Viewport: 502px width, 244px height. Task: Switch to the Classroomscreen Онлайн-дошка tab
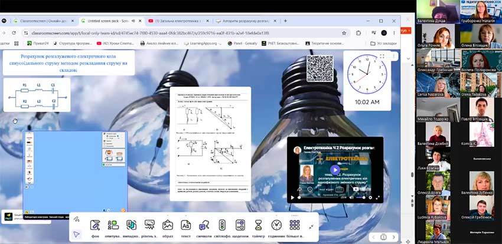coord(44,21)
